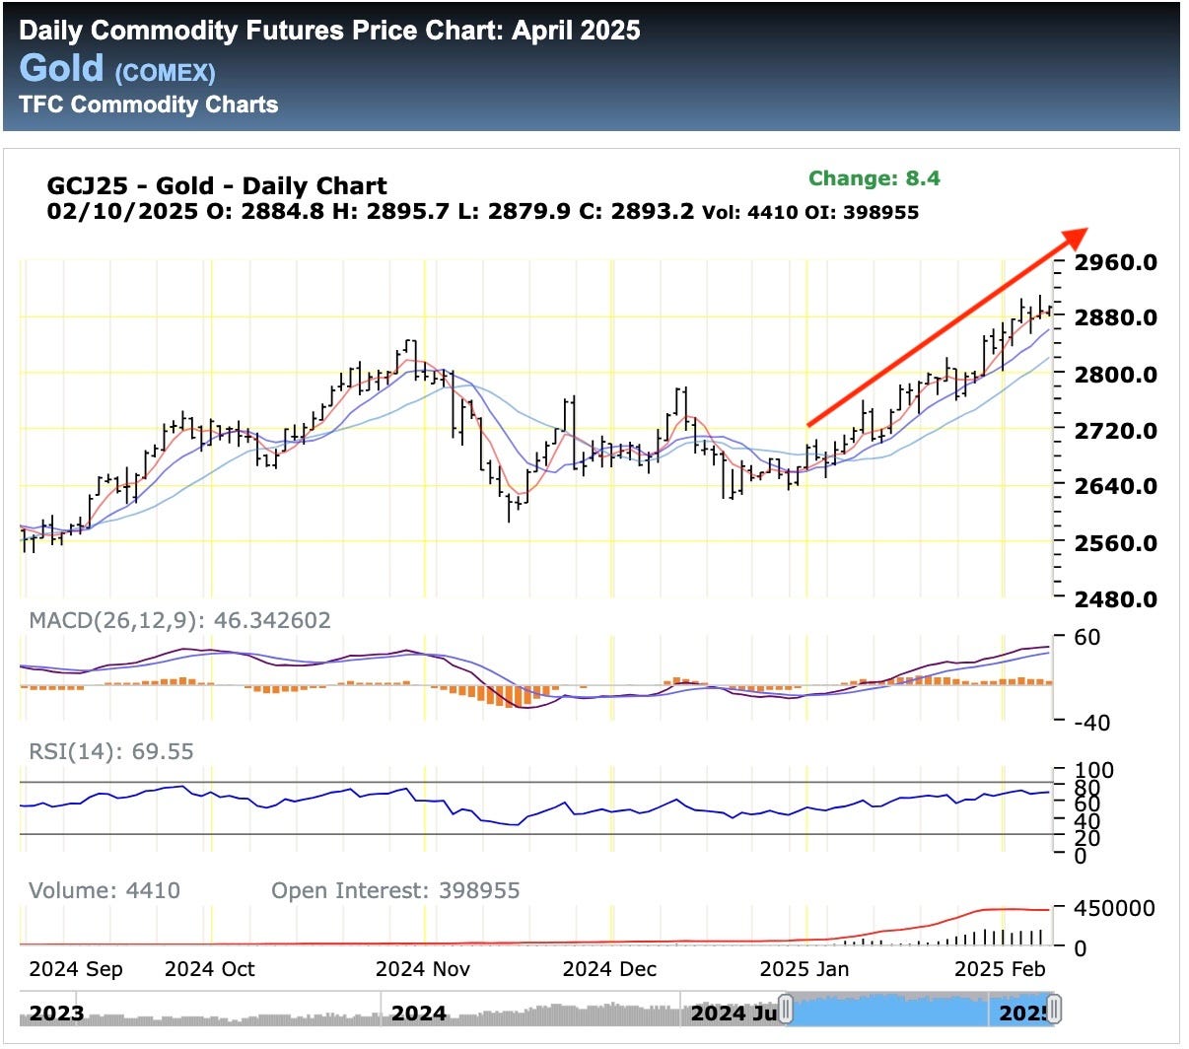Click the 'TFC Commodity Charts' text
1189x1049 pixels.
pyautogui.click(x=148, y=105)
